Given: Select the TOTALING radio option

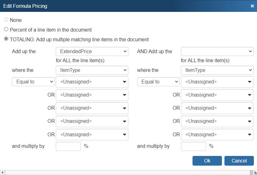Looking at the screenshot, I should [x=6, y=39].
